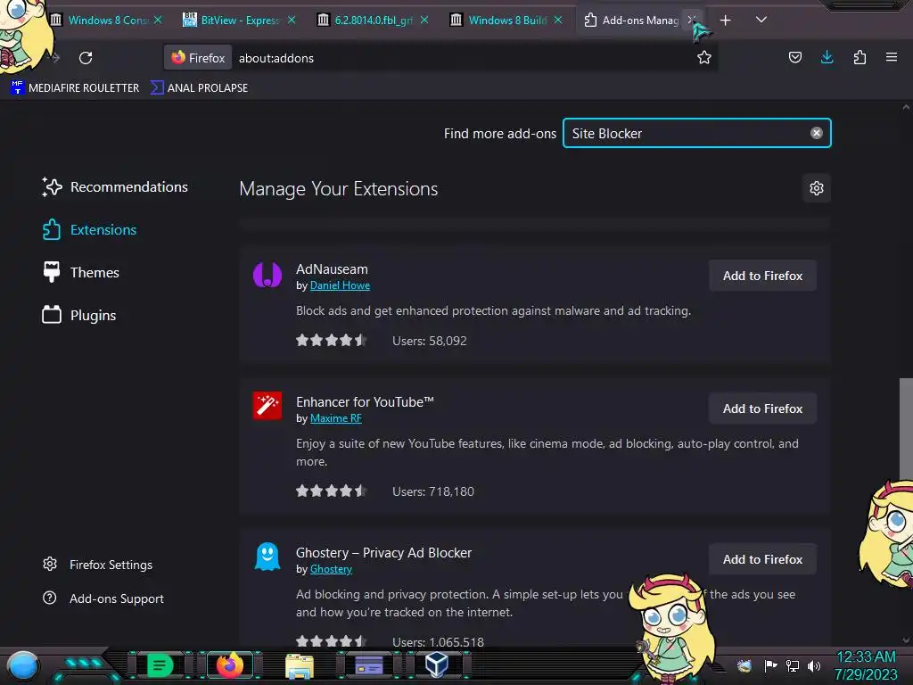
Task: Bookmark this page with the star icon
Action: click(704, 58)
